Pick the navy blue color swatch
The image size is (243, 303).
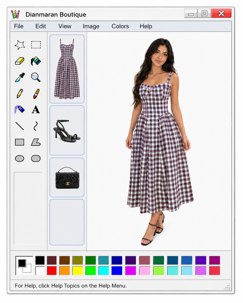coord(117,260)
